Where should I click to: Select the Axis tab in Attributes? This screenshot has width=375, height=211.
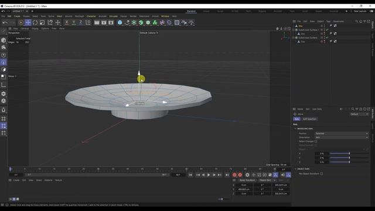pos(297,119)
